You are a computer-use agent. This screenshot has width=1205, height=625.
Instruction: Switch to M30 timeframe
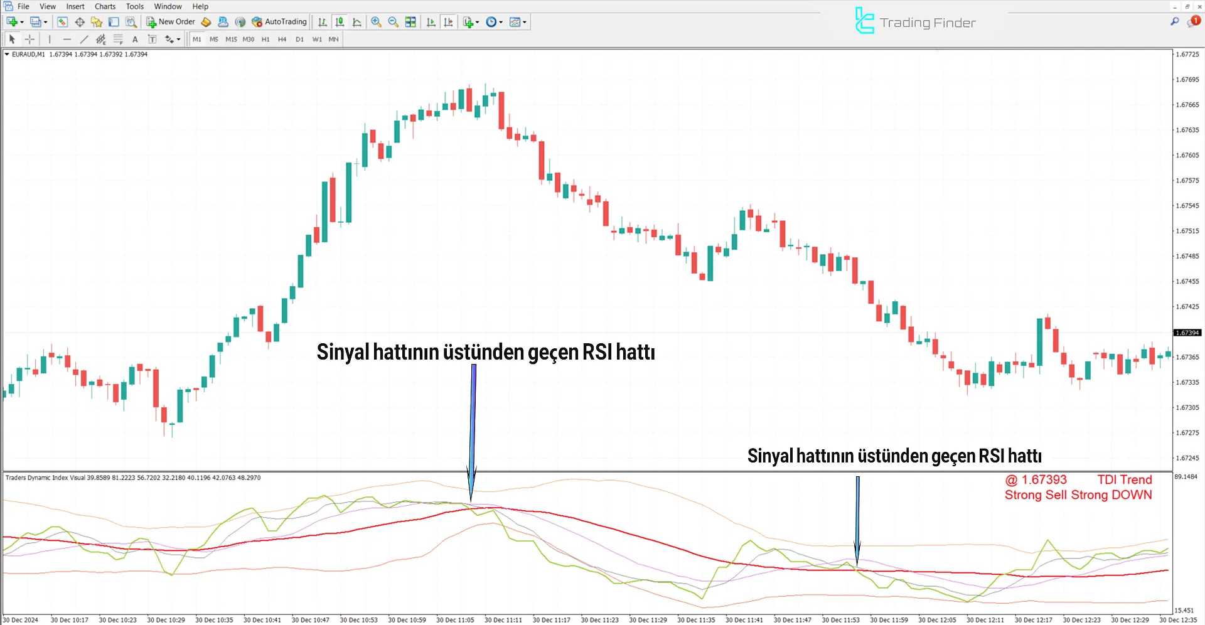pyautogui.click(x=249, y=39)
